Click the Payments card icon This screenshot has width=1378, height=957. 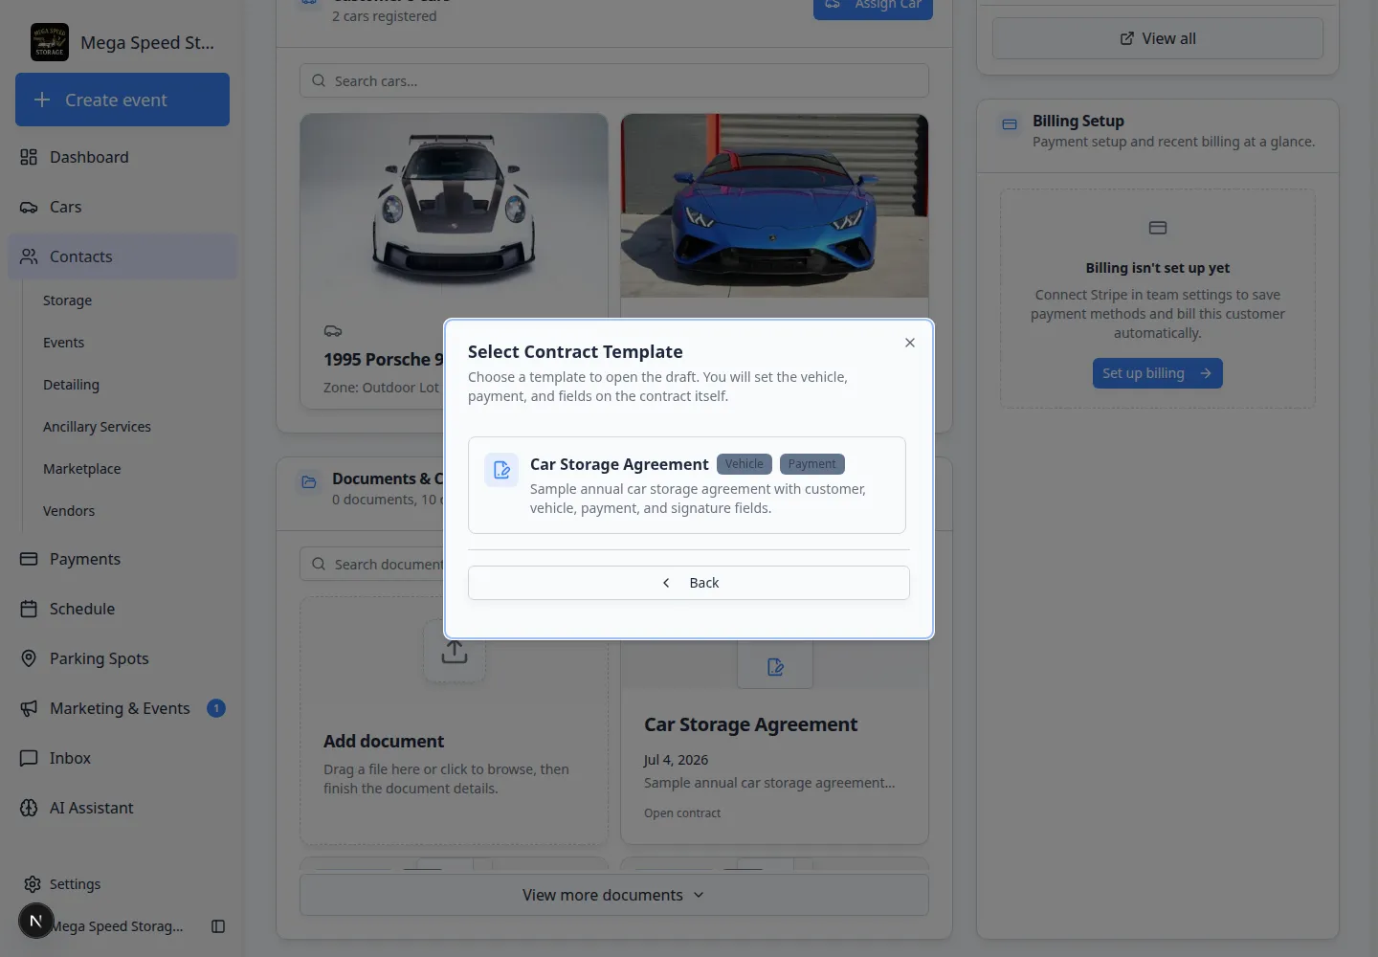click(x=29, y=559)
